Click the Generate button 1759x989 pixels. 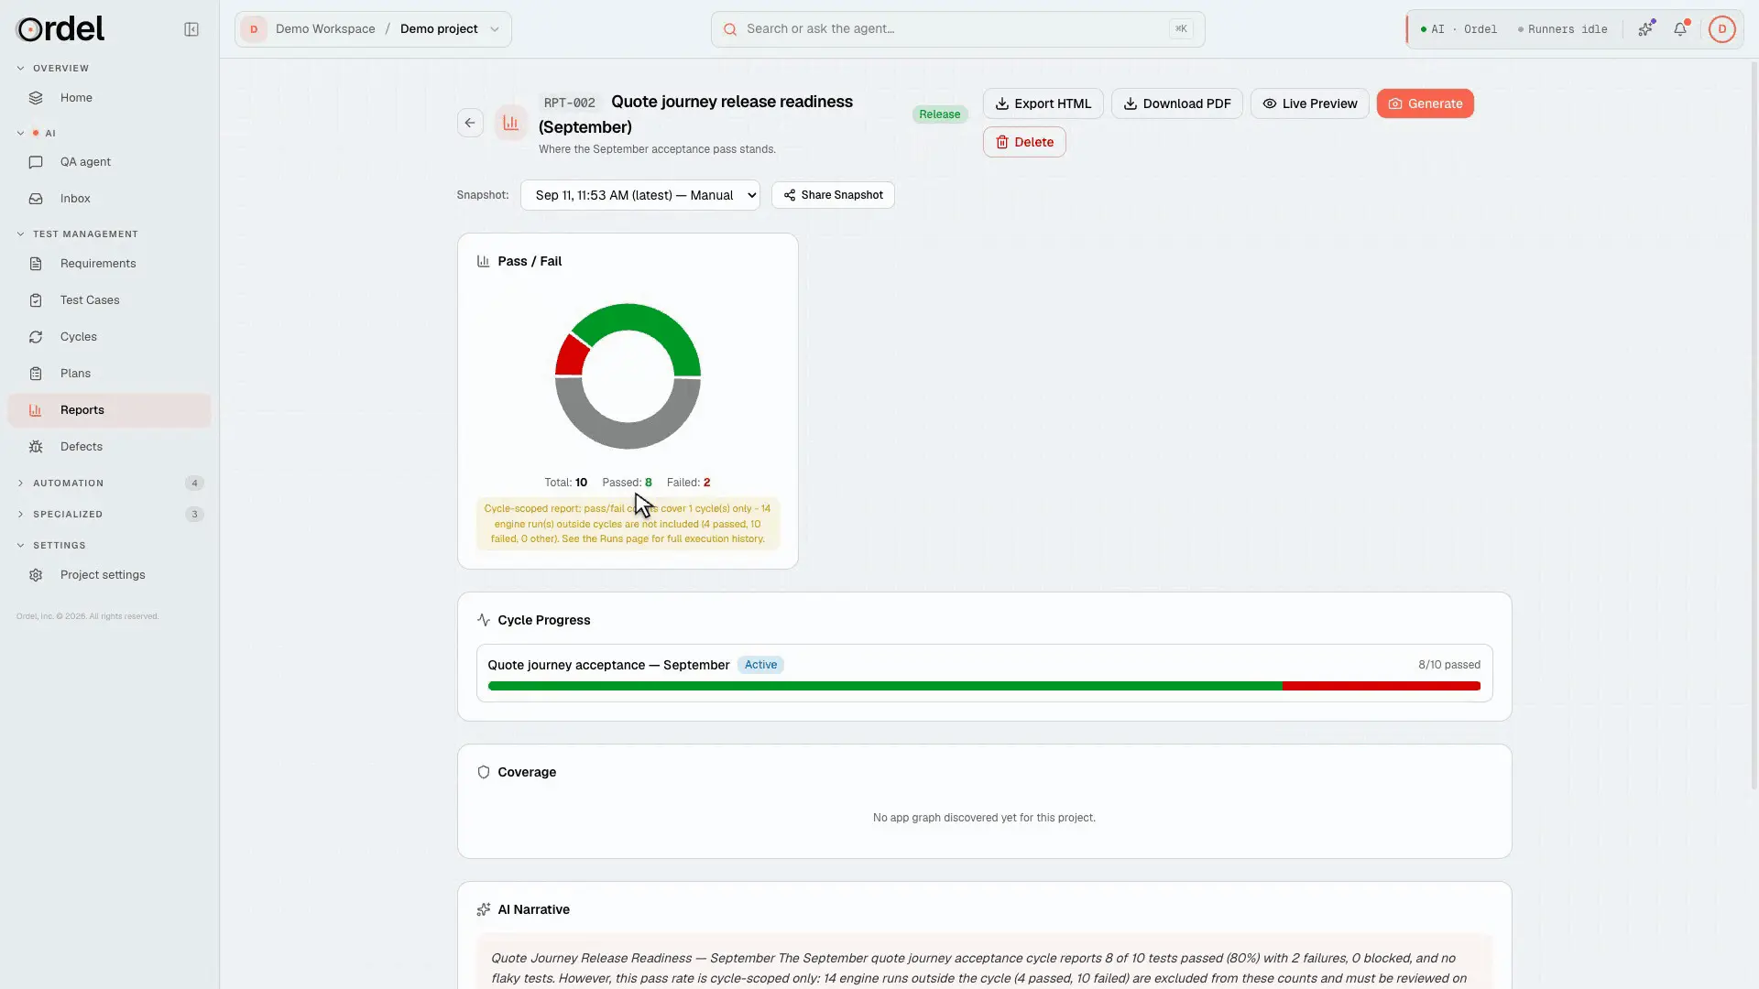pyautogui.click(x=1426, y=103)
